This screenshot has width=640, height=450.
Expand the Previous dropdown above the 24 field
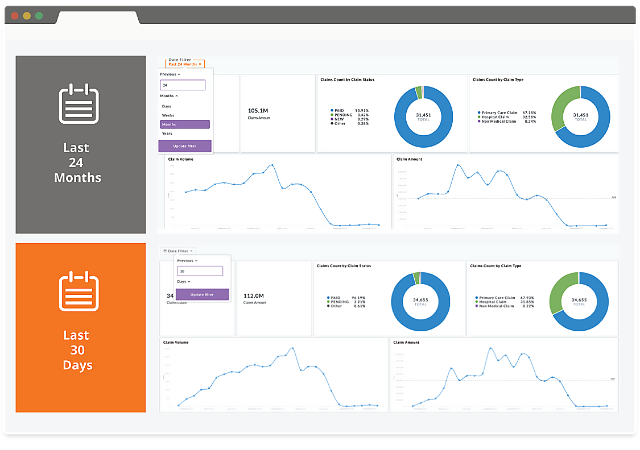click(x=170, y=74)
